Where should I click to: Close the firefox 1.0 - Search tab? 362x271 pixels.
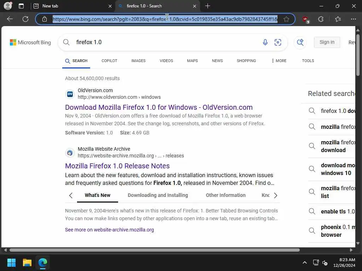pyautogui.click(x=195, y=6)
